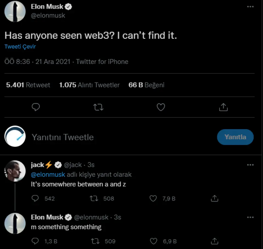Click the 'Tweeti Çevir' translate link
This screenshot has width=263, height=249.
pyautogui.click(x=20, y=46)
